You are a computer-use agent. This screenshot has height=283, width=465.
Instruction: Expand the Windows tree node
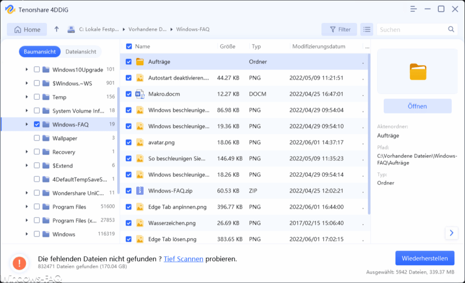click(27, 234)
